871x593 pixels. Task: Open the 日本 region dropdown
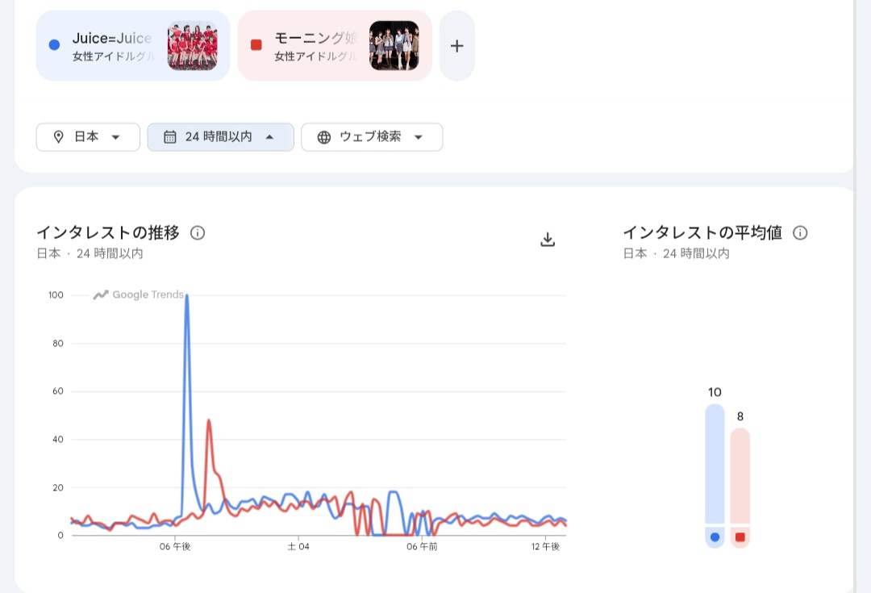point(88,137)
